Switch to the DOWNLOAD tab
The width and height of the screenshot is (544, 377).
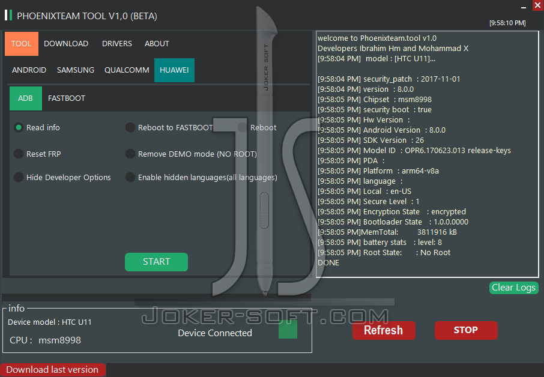[66, 44]
